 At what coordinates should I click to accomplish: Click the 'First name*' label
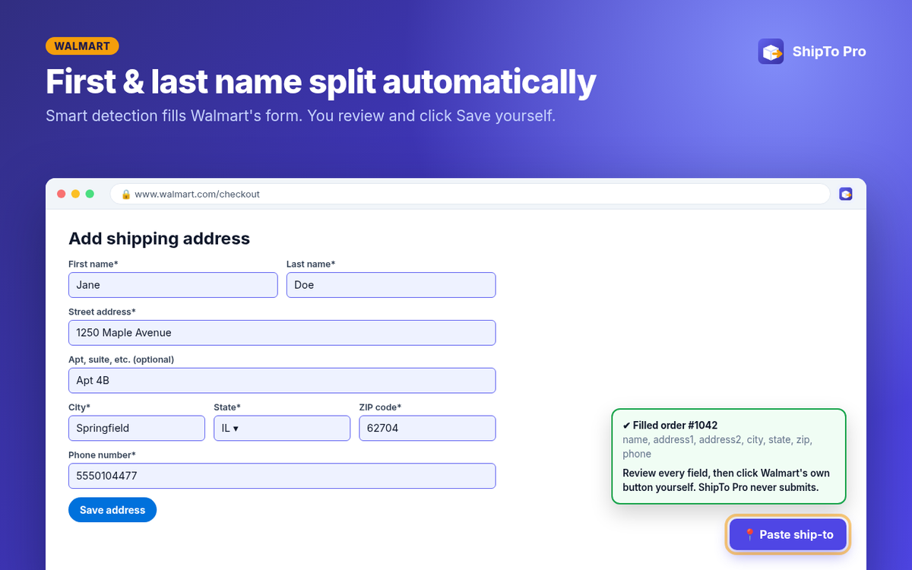tap(93, 264)
